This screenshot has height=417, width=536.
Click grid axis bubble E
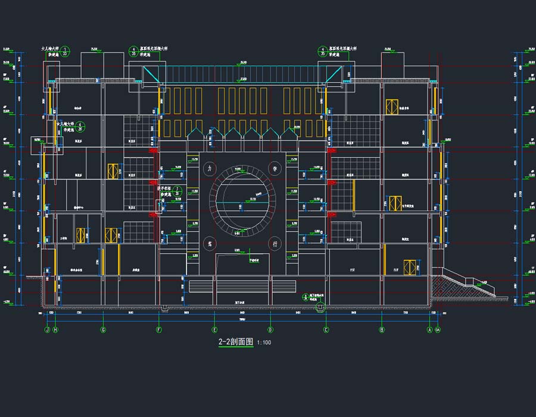pyautogui.click(x=214, y=329)
